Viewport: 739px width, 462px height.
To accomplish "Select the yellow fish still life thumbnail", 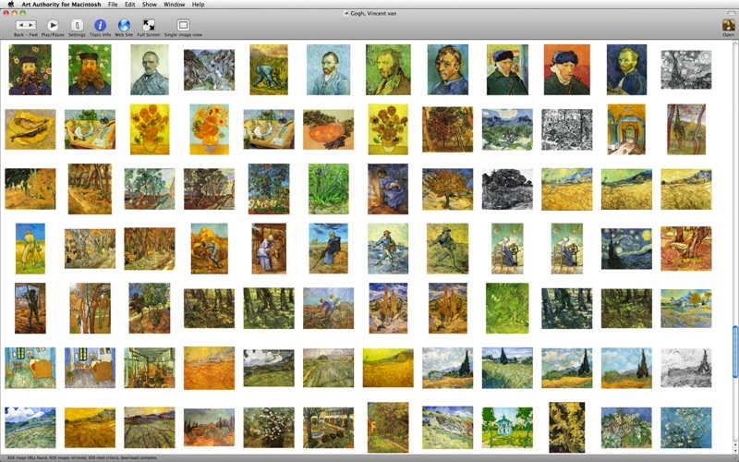I will (30, 129).
